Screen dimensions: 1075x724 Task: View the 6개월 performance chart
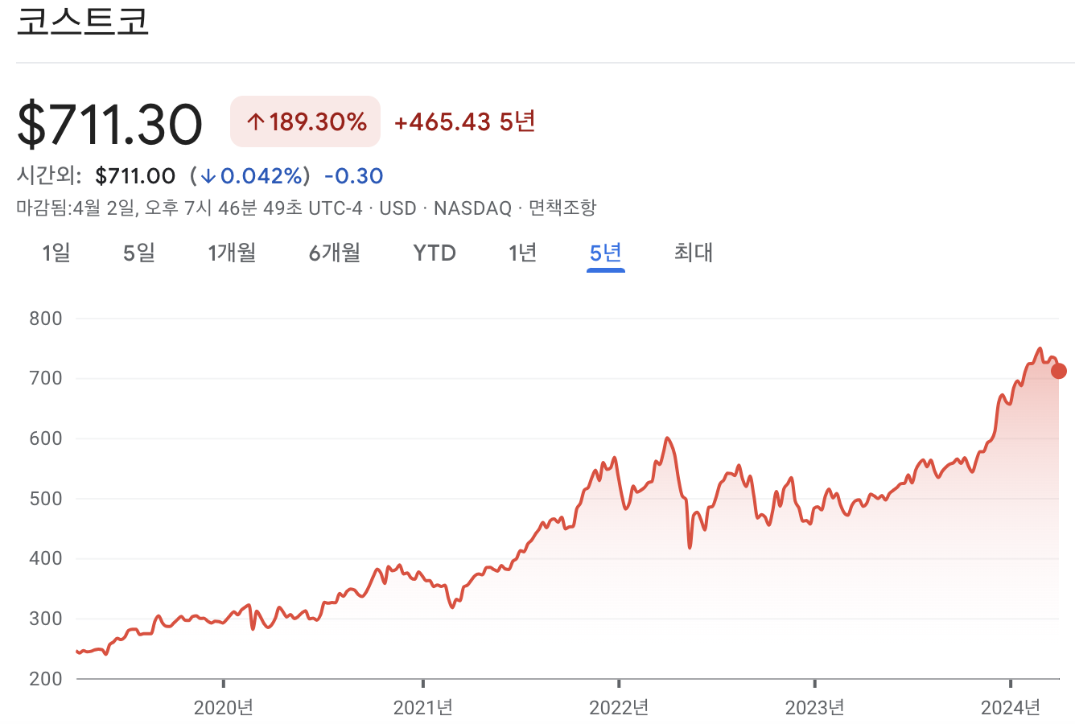pos(334,253)
